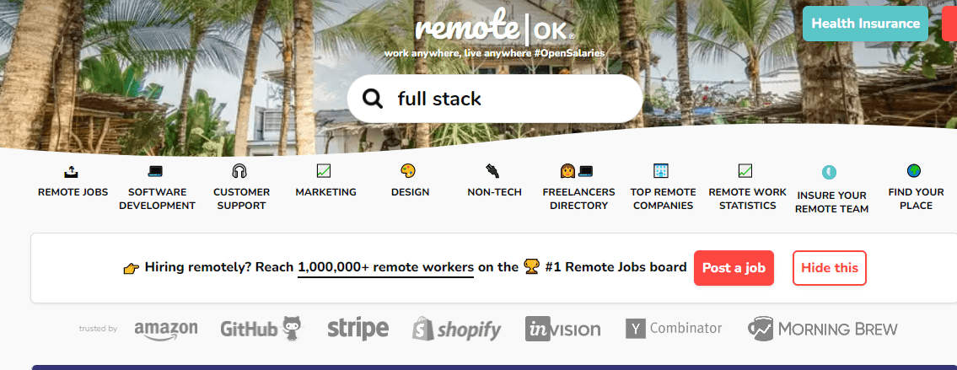Click the search field containing full stack
This screenshot has height=370, width=957.
click(495, 99)
